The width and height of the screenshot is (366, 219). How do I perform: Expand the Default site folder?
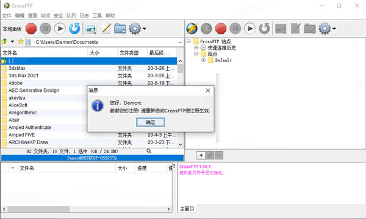[x=203, y=60]
